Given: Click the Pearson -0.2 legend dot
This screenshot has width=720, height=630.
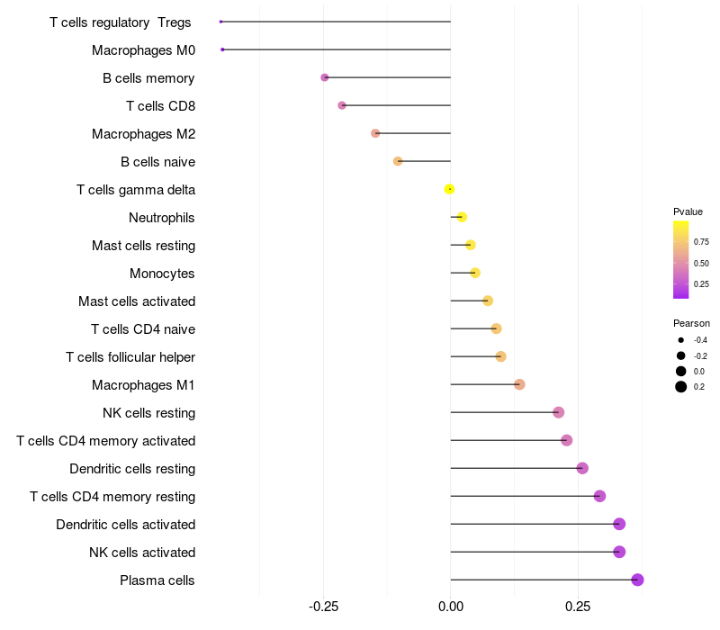Looking at the screenshot, I should pos(681,355).
